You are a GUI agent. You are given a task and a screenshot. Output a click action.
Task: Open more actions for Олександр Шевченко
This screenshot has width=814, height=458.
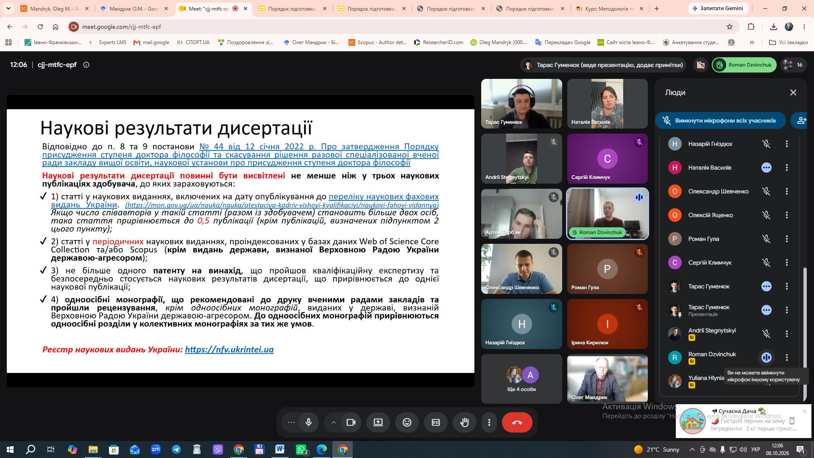tap(787, 191)
